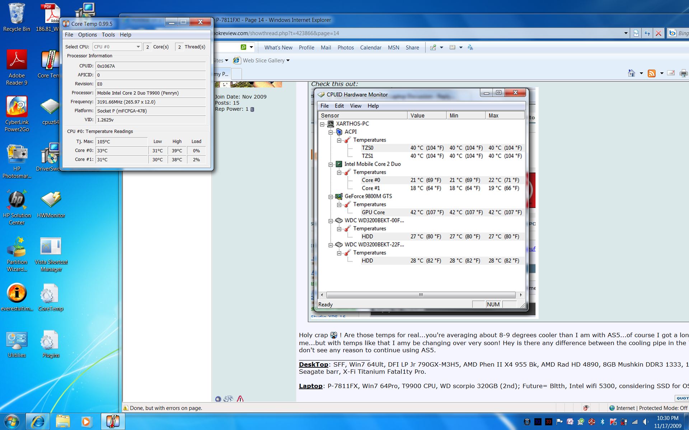Screen dimensions: 689x430
Task: Click the Frequency value field in Core Temp
Action: [x=150, y=102]
